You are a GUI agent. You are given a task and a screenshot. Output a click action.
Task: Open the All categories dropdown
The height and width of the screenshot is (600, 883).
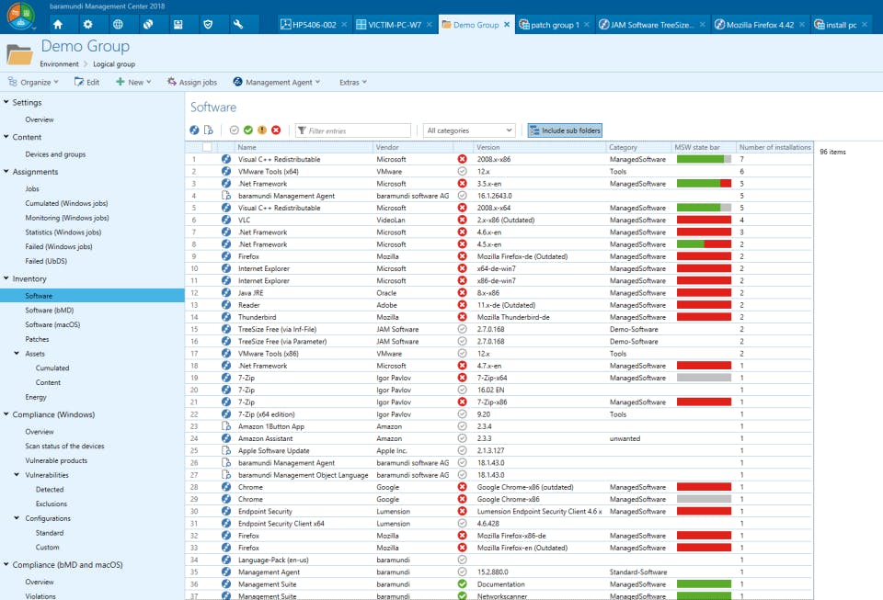pos(468,130)
